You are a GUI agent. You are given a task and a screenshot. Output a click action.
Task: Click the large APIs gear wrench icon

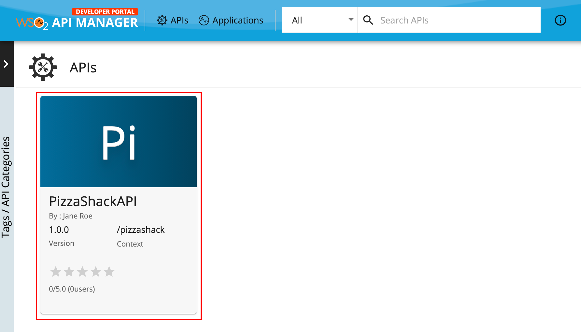point(43,67)
